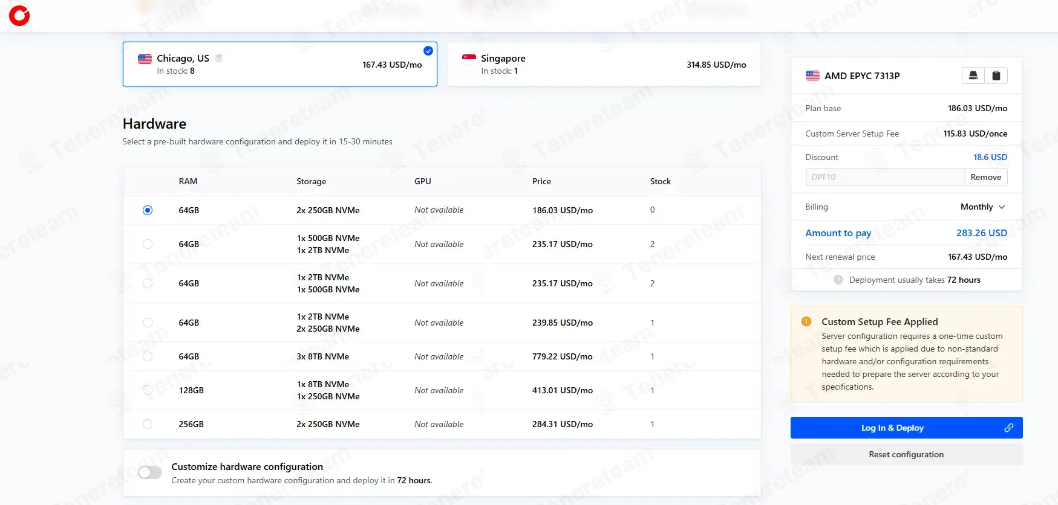Click the 115.83 USD/once setup fee value
The height and width of the screenshot is (505, 1058).
click(975, 133)
